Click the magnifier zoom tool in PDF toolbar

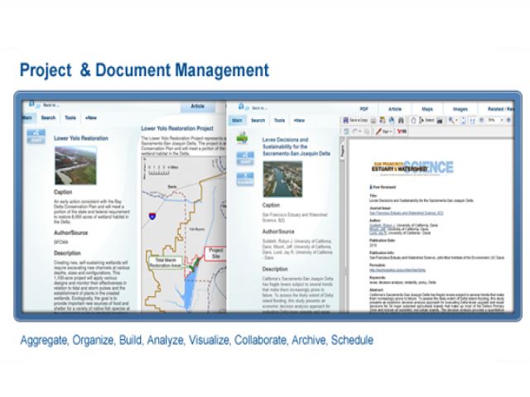tap(451, 120)
